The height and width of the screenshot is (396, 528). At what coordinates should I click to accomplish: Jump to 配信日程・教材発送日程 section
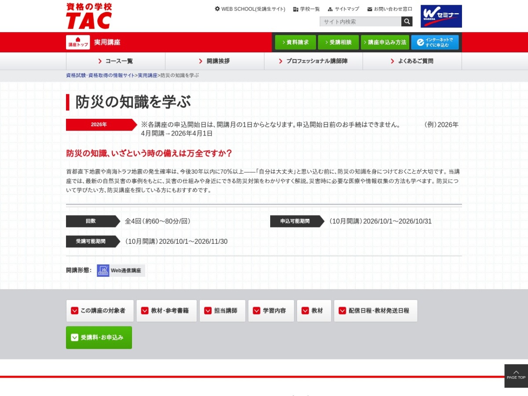point(376,311)
